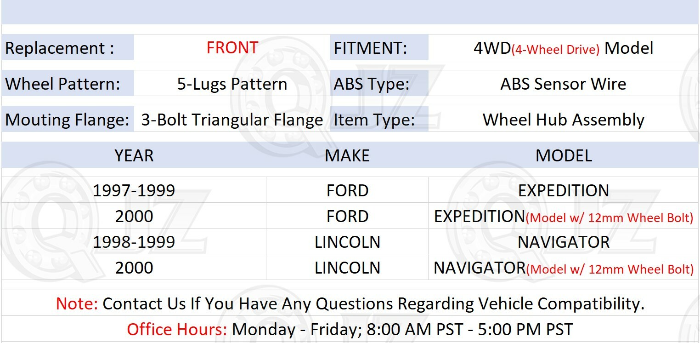Click the red "Office Hours:" label
Viewport: 700px width, 343px height.
point(177,329)
